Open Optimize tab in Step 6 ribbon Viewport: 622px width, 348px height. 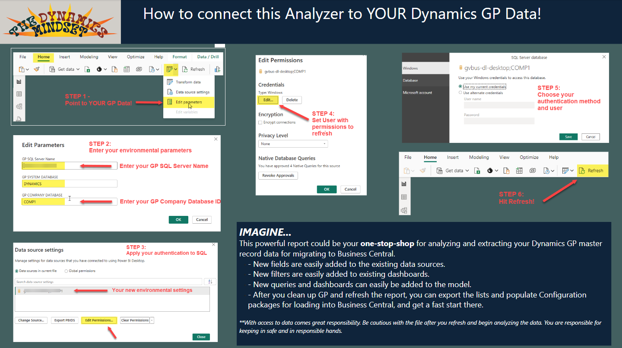tap(529, 157)
